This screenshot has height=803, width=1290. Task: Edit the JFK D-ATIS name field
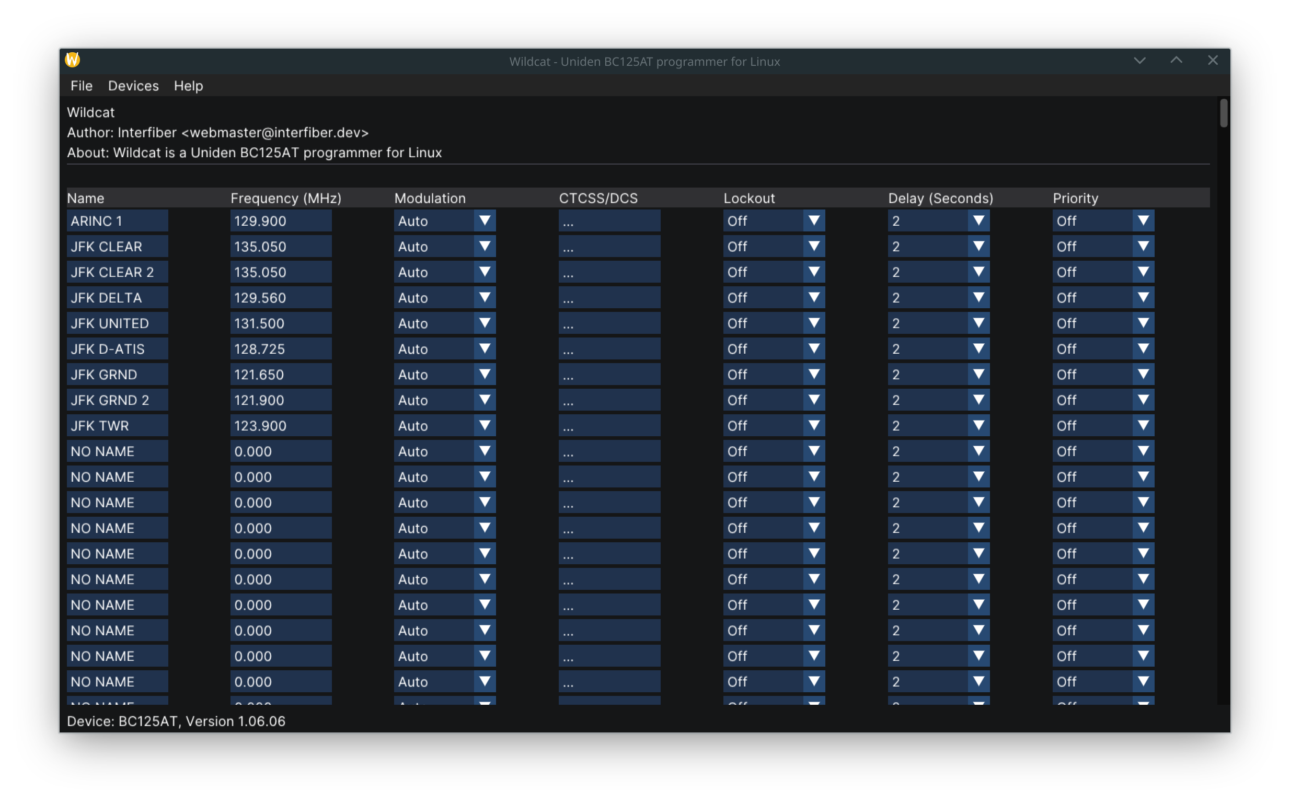coord(118,348)
